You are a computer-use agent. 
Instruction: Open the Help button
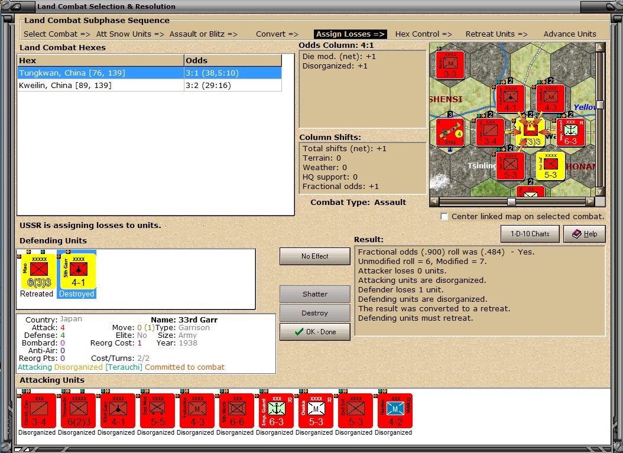(x=585, y=234)
